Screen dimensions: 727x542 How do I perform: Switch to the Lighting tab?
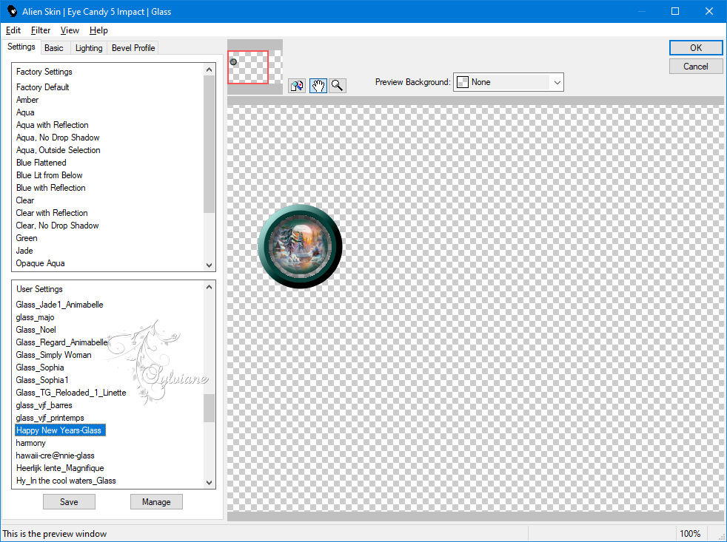point(89,48)
